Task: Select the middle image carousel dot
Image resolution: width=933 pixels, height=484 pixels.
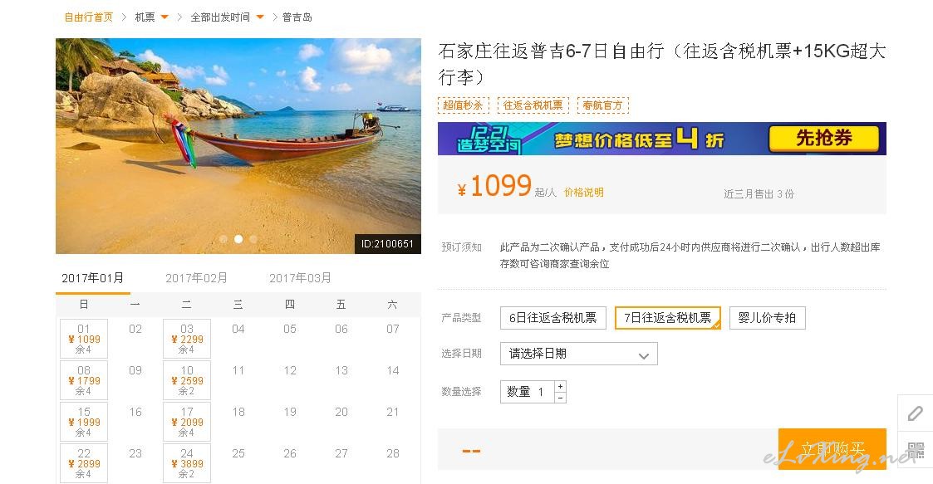Action: pyautogui.click(x=238, y=239)
